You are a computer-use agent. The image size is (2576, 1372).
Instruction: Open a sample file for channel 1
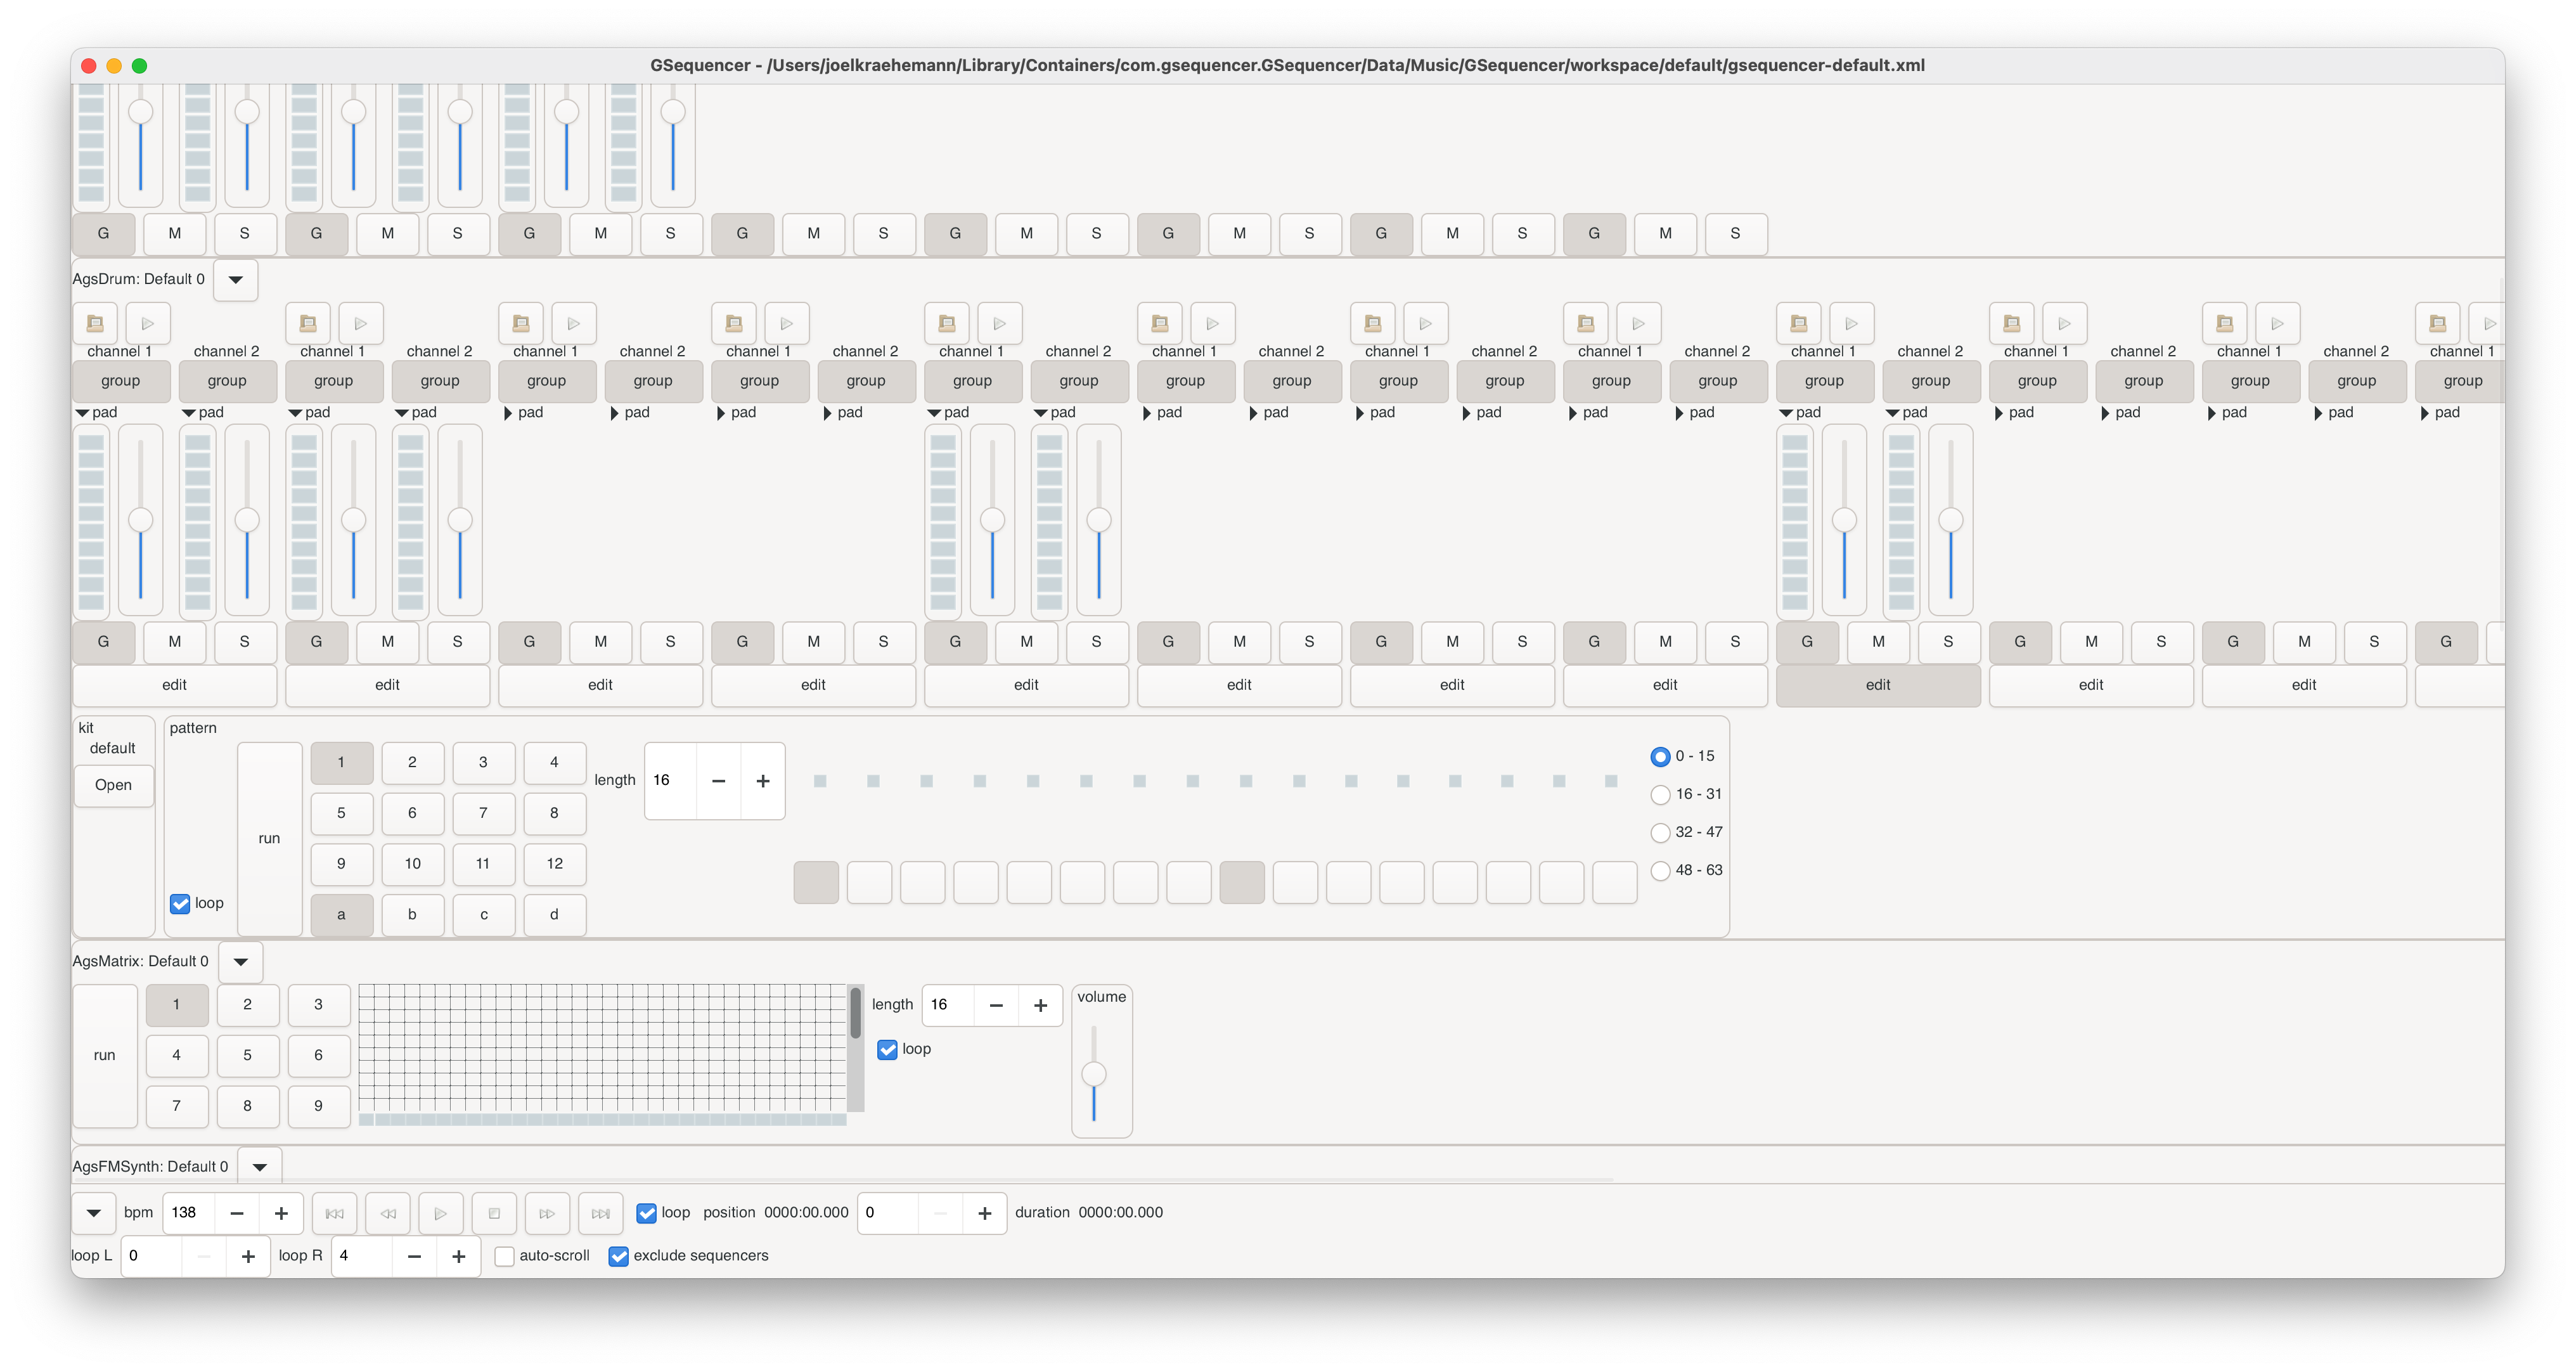[95, 323]
